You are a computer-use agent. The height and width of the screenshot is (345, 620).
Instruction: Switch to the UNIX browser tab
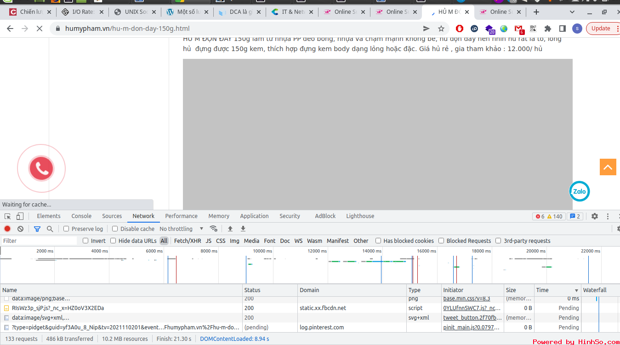click(135, 12)
